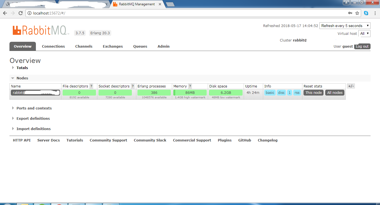Screen dimensions: 380x205
Task: Open the Connections tab
Action: tap(53, 46)
